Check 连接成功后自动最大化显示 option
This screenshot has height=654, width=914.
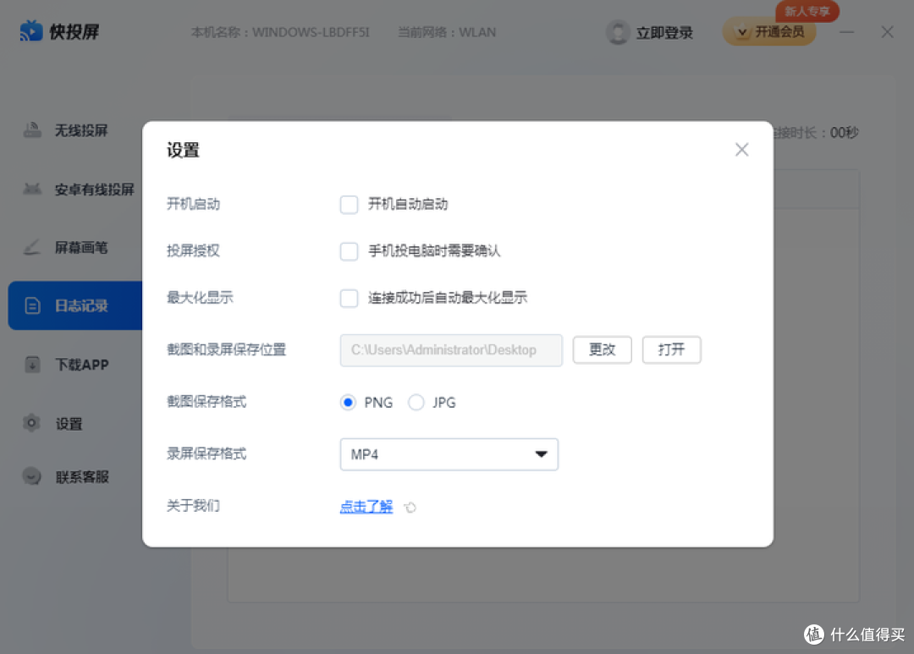349,298
